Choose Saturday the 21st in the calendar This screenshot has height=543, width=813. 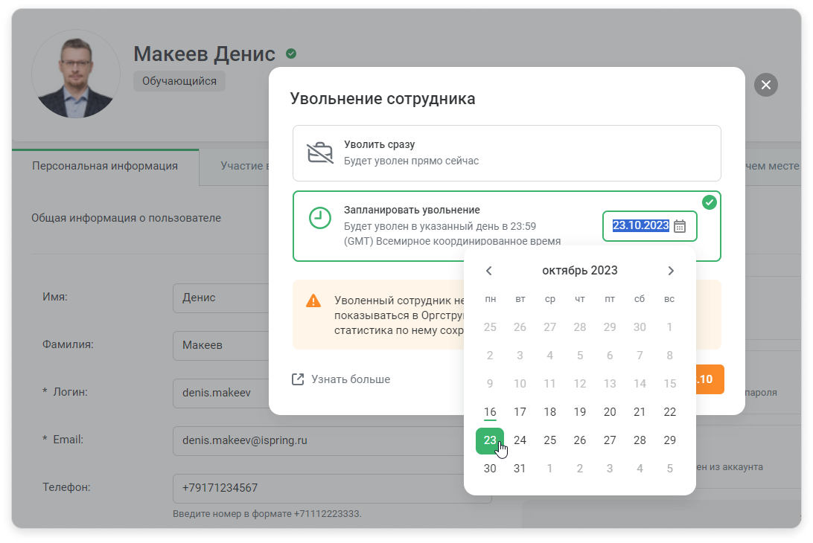[640, 412]
